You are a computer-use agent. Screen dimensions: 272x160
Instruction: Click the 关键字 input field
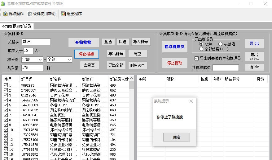pyautogui.click(x=37, y=42)
